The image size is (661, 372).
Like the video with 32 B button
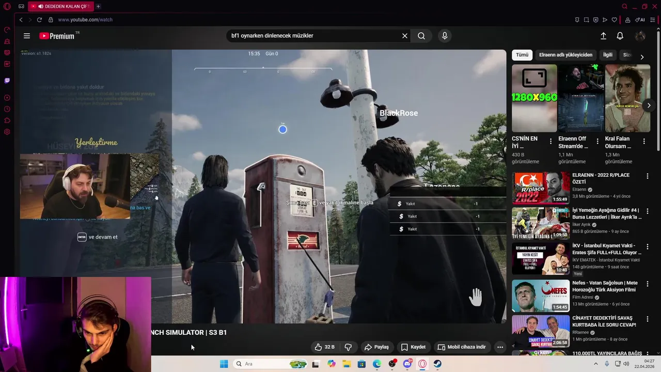pos(325,347)
